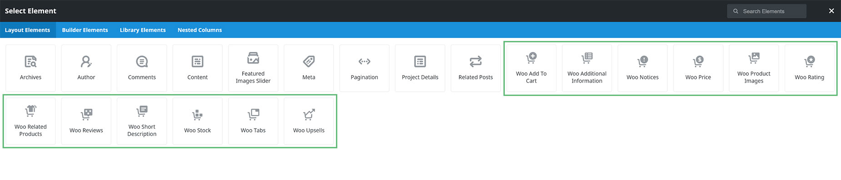Add the Woo Notices element
This screenshot has width=841, height=180.
coord(642,68)
